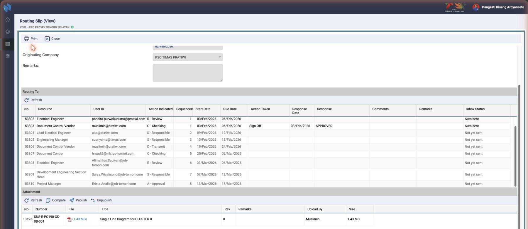Click the user avatar of Pangesti Risang Ardyanseto
Viewport: 528px width, 229px height.
(476, 7)
